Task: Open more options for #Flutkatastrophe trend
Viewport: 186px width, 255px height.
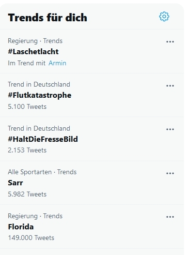Action: 170,86
